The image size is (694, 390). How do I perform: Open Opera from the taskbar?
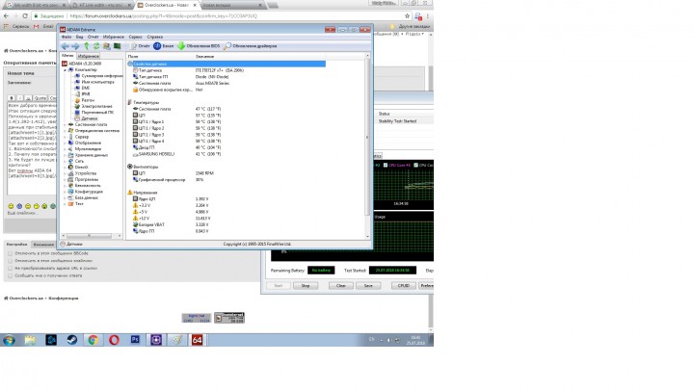[114, 340]
